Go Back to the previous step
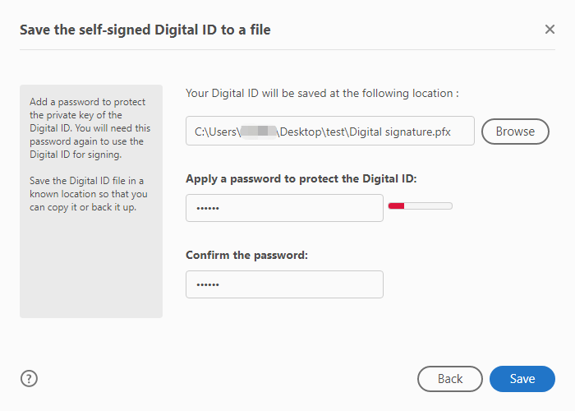575x411 pixels. tap(449, 379)
